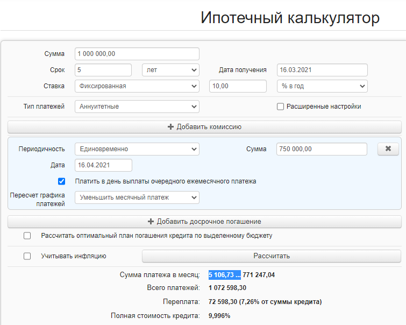The width and height of the screenshot is (406, 325).
Task: Expand Тип платежей dropdown Аннуитетные
Action: click(137, 107)
